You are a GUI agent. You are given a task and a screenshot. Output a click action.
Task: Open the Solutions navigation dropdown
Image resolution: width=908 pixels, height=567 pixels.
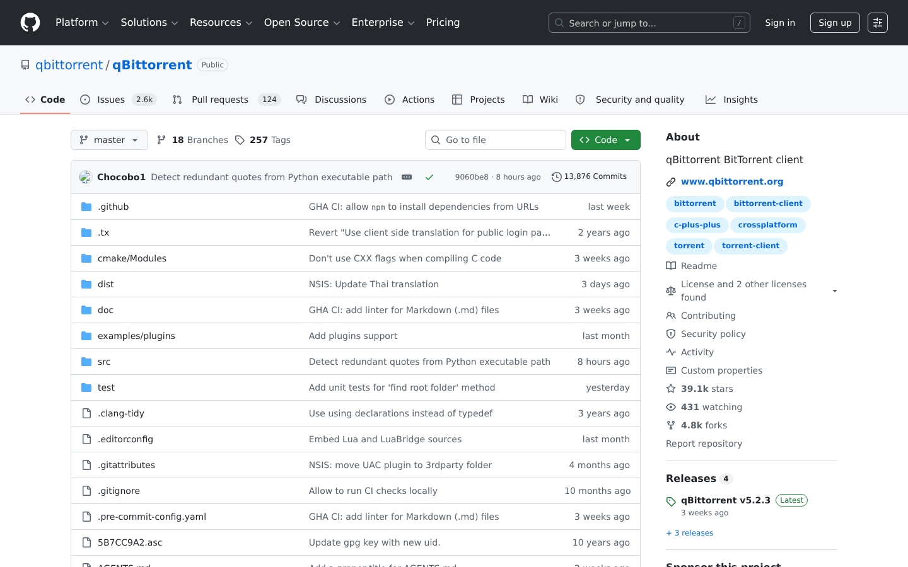149,23
